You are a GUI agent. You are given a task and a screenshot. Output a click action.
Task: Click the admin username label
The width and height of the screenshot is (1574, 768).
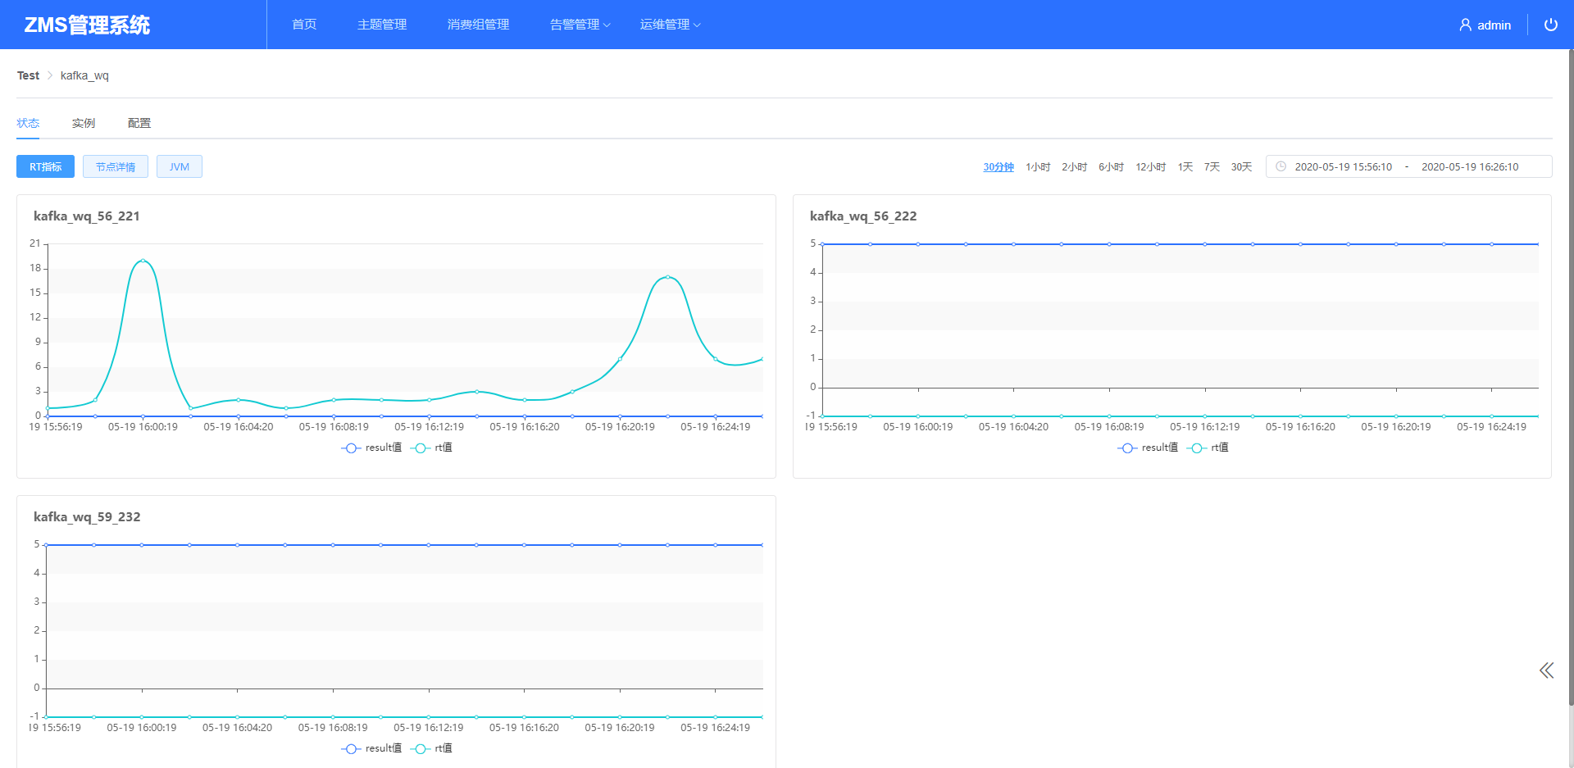(1494, 25)
